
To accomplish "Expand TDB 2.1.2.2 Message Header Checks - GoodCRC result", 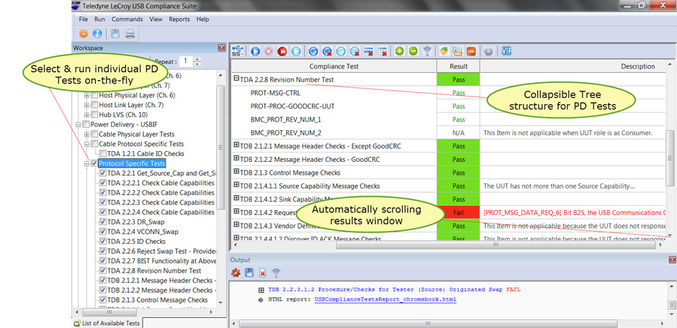I will point(237,159).
